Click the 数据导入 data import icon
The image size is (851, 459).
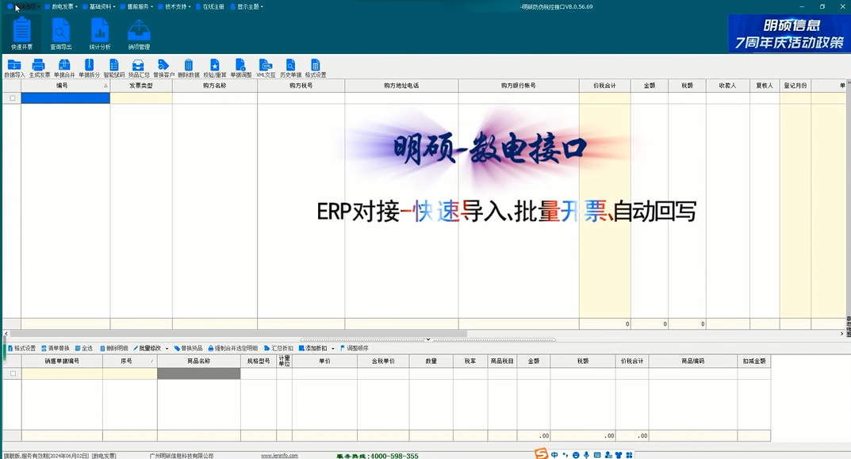(x=13, y=68)
